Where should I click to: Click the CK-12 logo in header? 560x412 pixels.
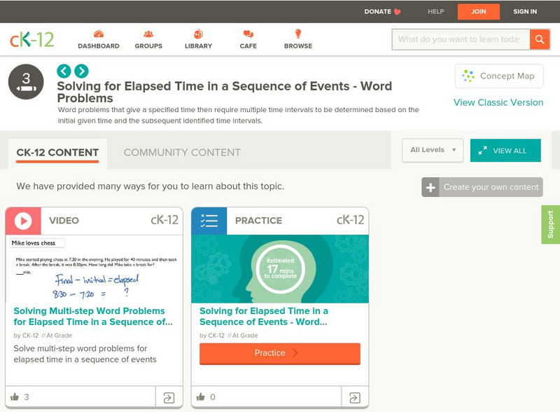point(31,39)
